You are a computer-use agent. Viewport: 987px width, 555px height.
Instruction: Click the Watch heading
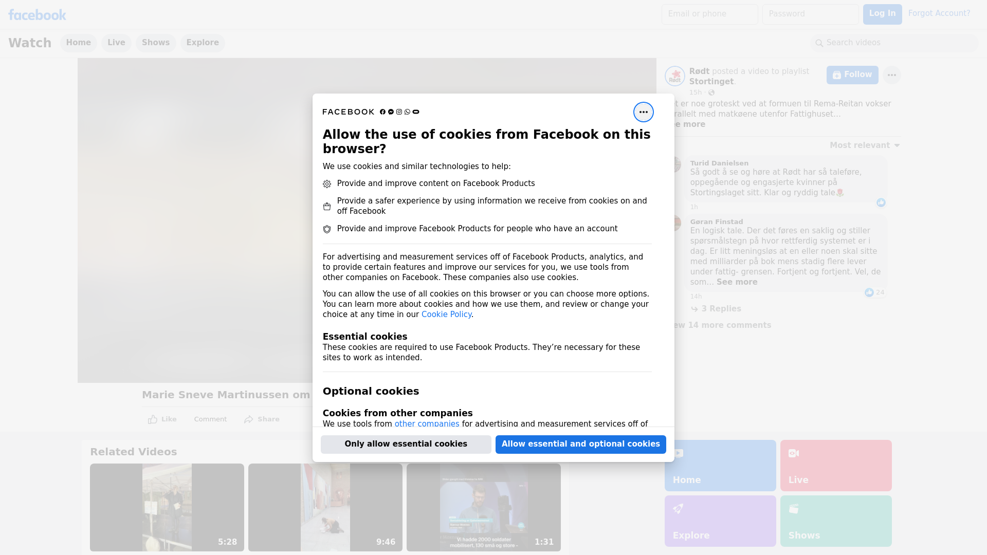tap(30, 43)
